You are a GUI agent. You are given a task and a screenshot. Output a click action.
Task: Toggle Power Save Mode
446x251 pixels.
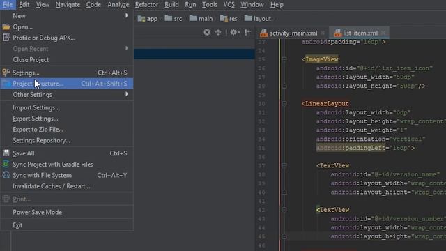click(x=67, y=212)
